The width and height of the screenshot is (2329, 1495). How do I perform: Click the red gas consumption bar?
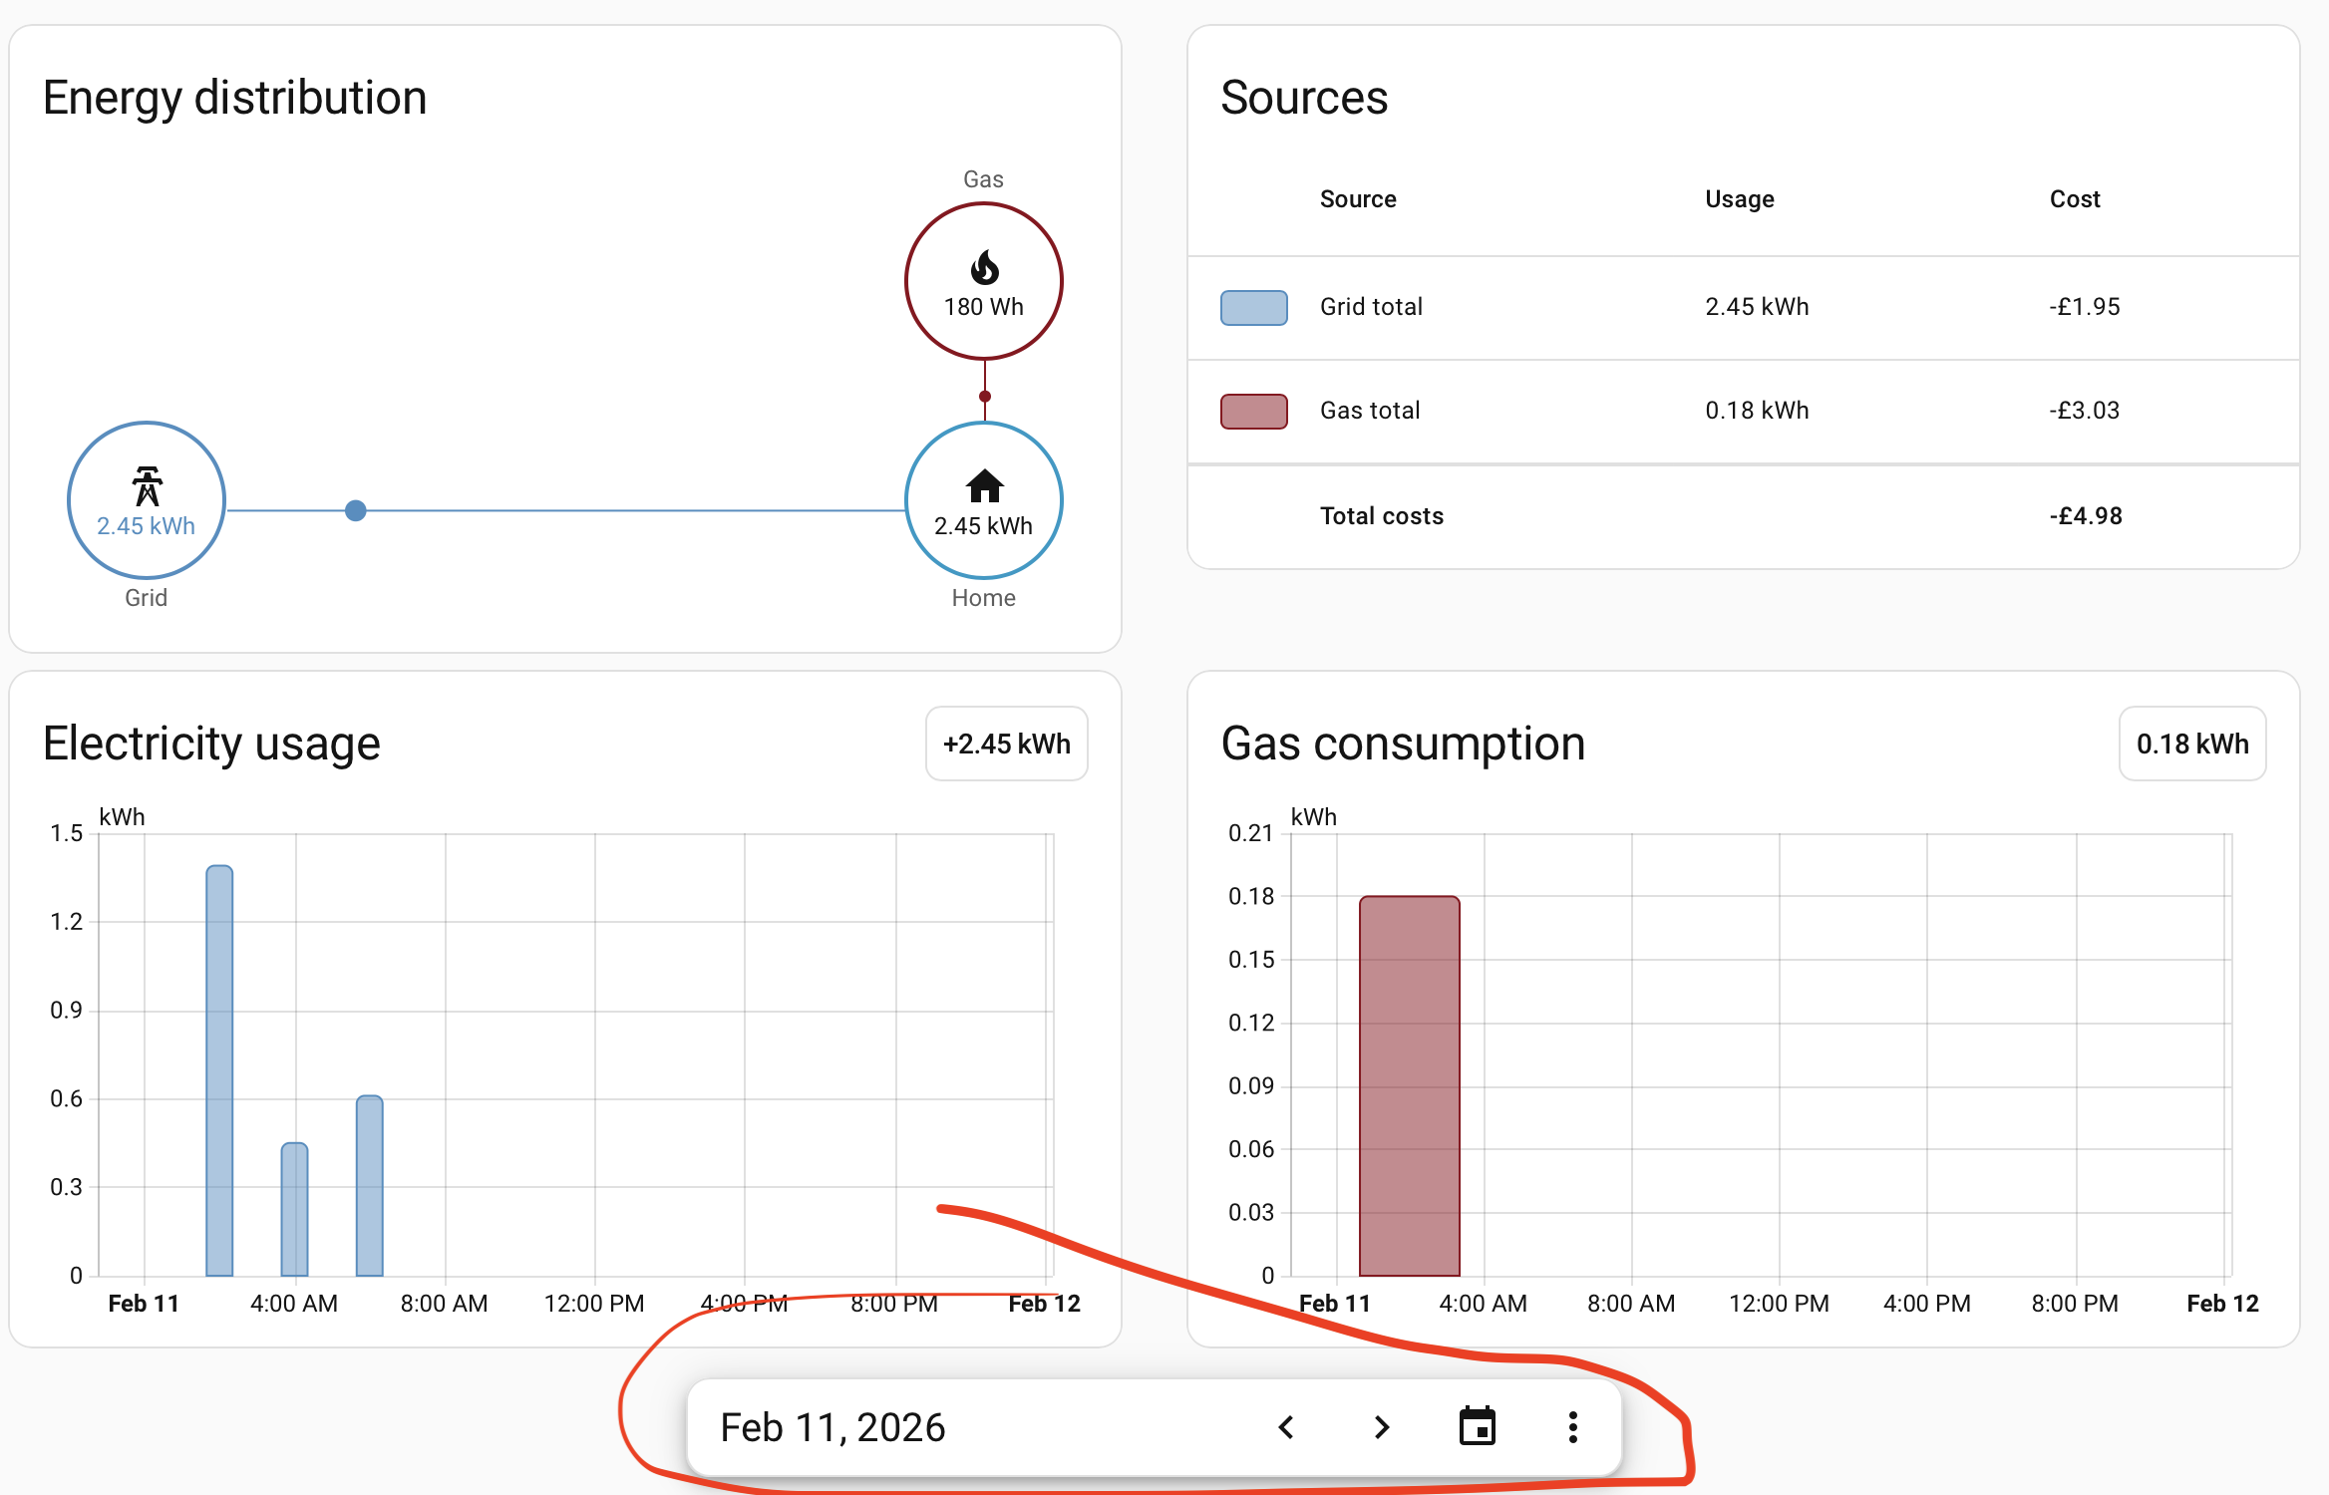click(x=1409, y=1084)
